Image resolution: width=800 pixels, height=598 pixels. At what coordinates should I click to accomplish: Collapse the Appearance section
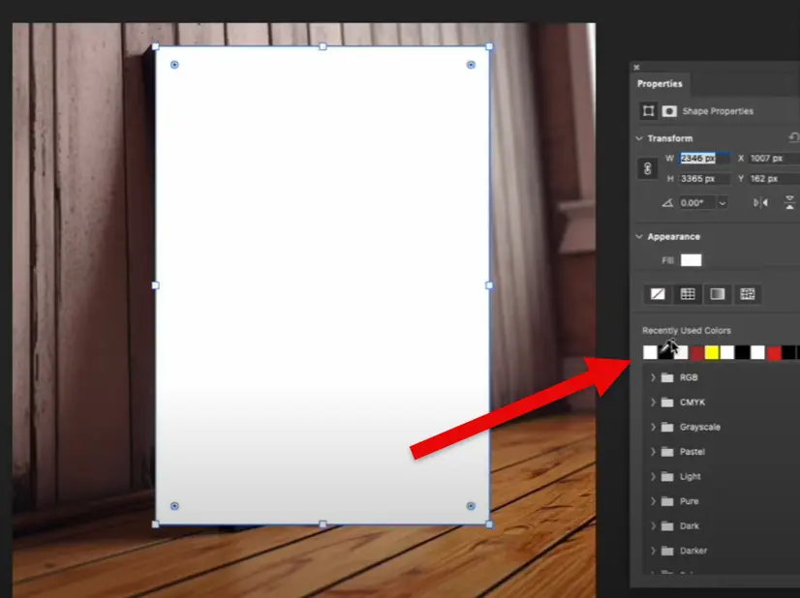coord(640,237)
